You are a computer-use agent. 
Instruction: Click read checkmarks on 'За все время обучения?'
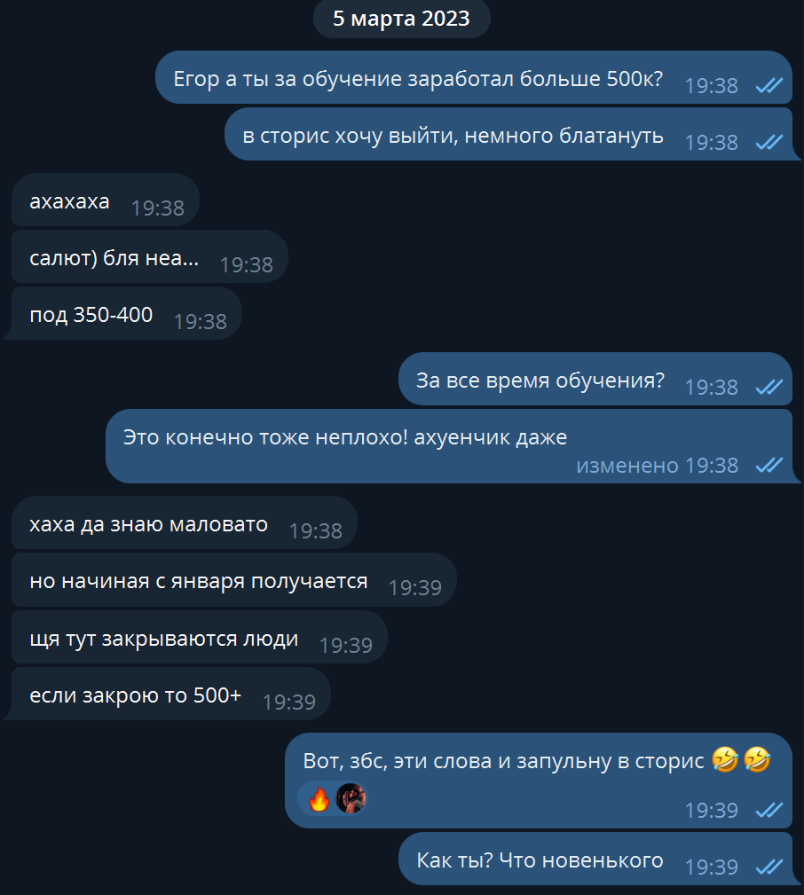[x=769, y=388]
